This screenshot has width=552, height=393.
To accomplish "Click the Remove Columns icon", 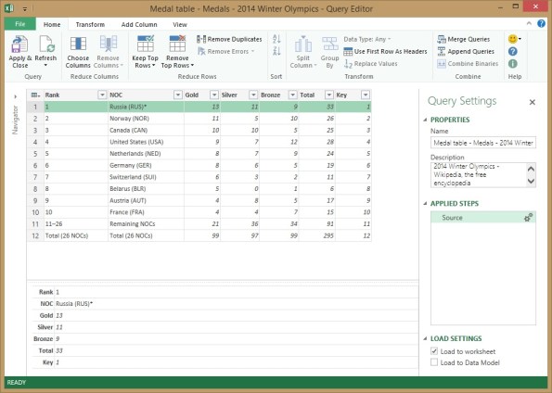I will click(x=108, y=44).
